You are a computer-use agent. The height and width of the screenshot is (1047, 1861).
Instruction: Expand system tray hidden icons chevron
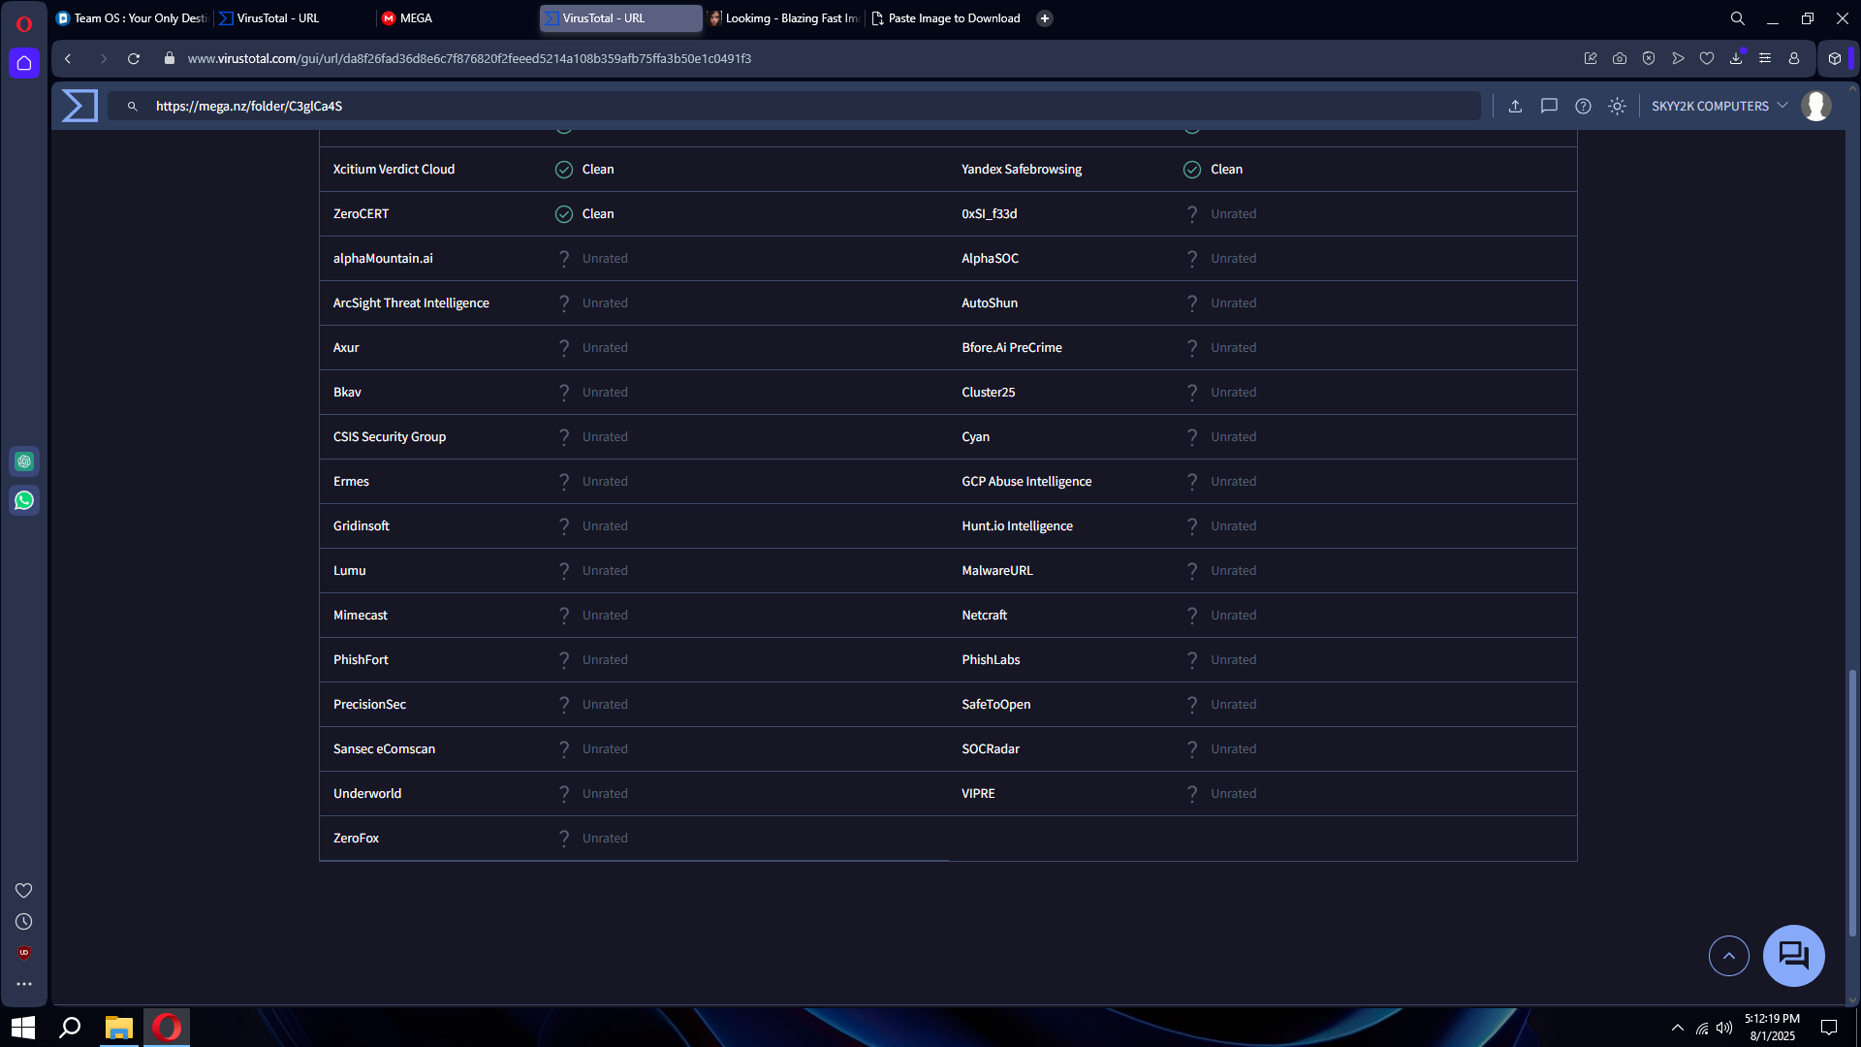tap(1678, 1028)
